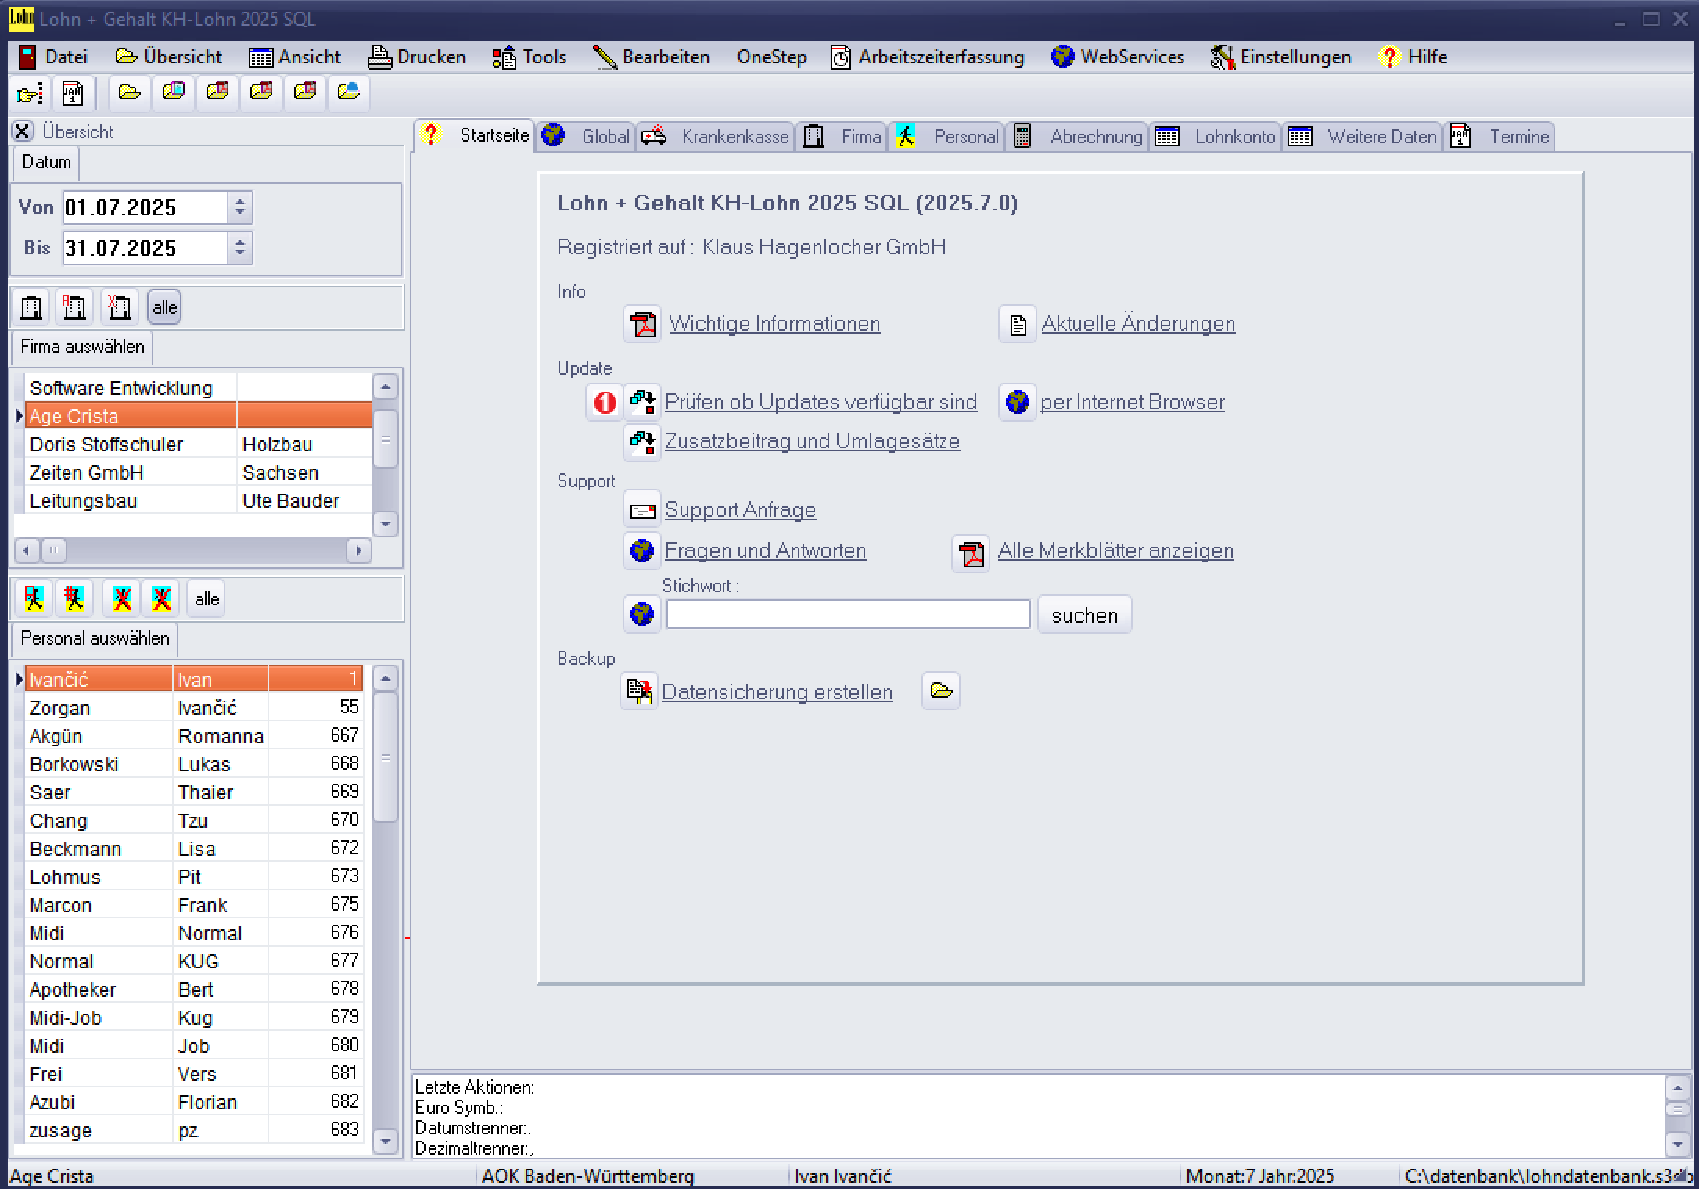
Task: Click the firm list horizontal scrollbar thumb
Action: 54,551
